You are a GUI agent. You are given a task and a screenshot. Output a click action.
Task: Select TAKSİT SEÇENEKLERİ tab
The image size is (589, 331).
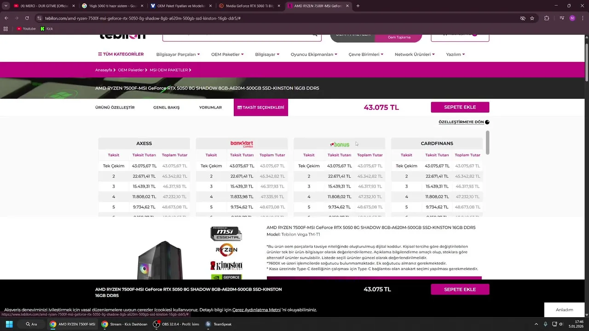point(261,107)
